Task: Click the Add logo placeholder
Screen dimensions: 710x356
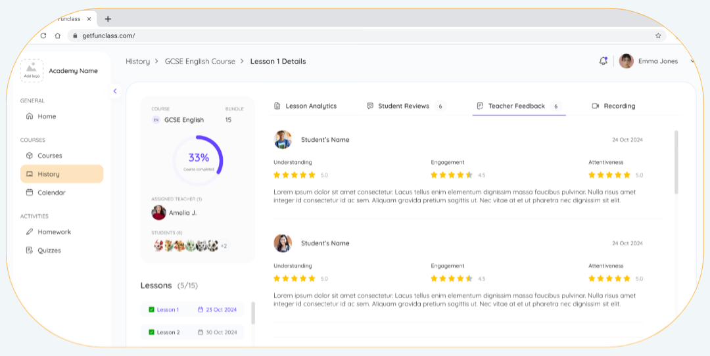Action: (x=32, y=70)
